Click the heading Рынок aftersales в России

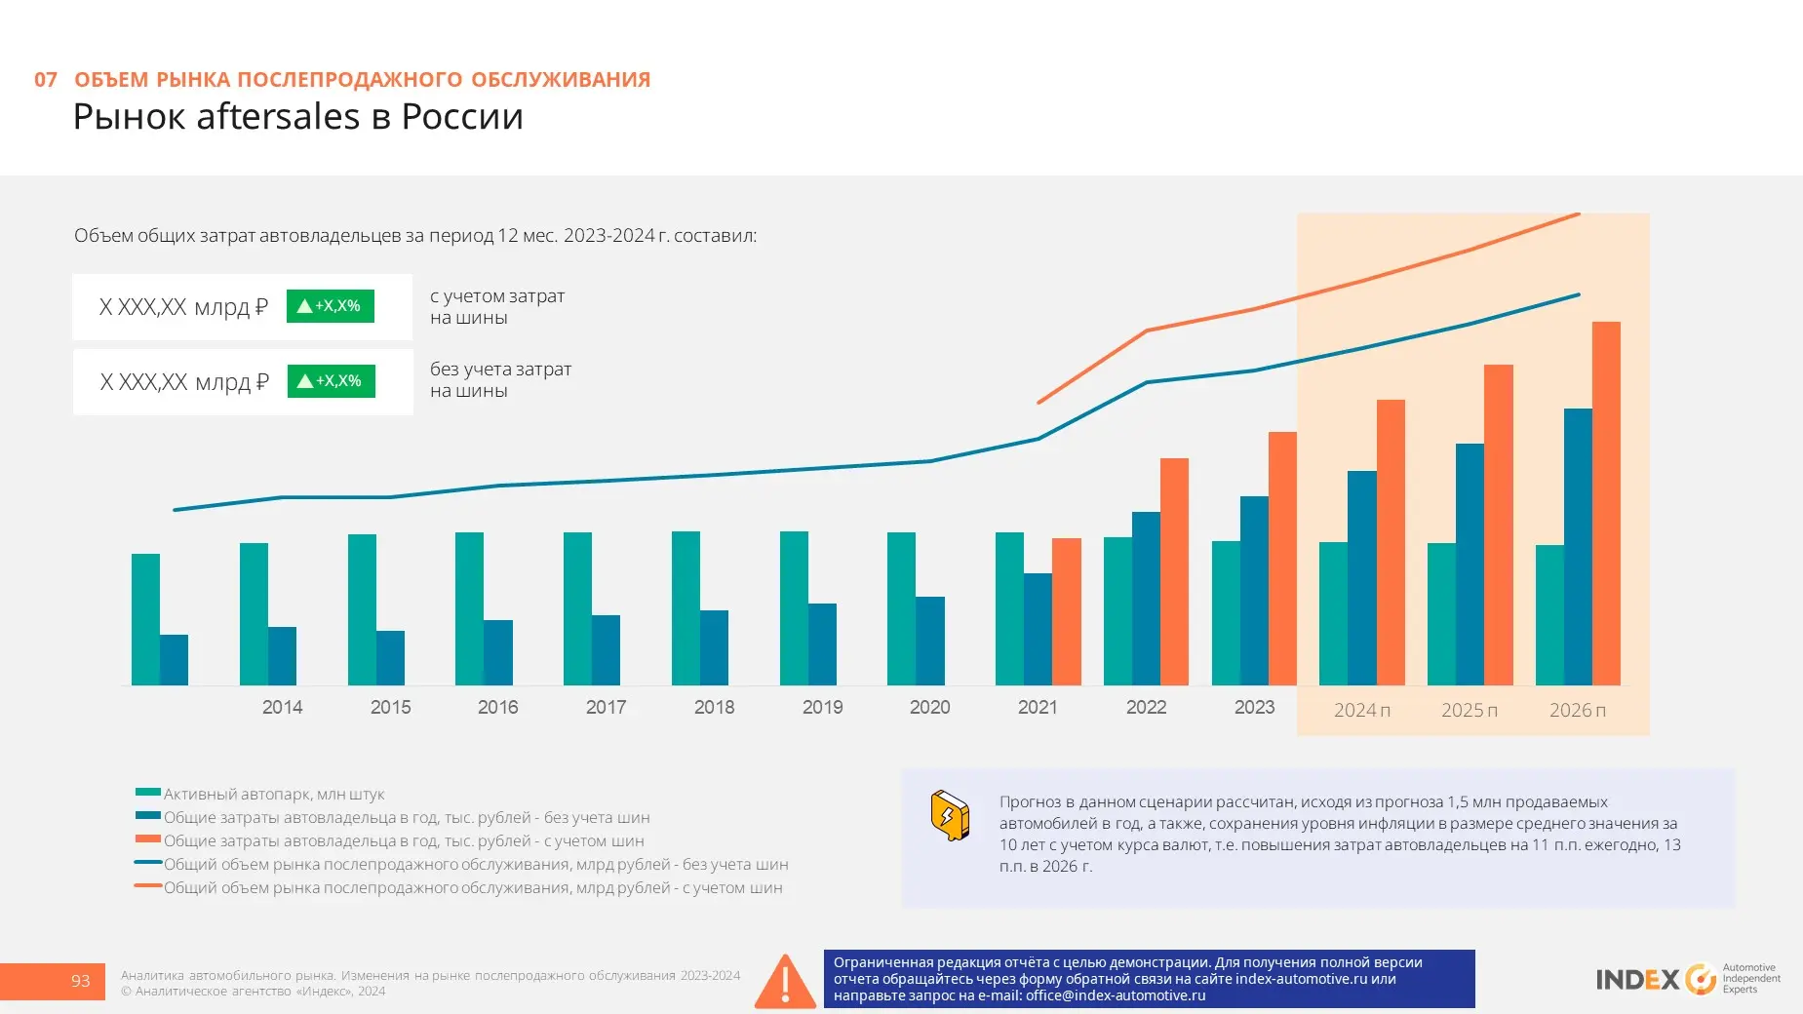298,117
